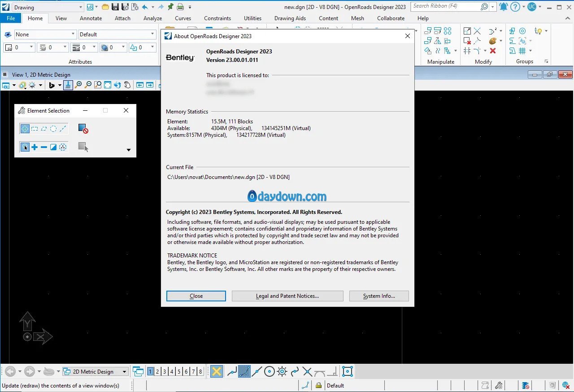Click the View Next arrow icon
Screen dimensions: 574x392
[150, 85]
